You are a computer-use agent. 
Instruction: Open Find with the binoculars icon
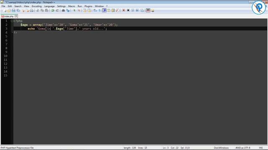[63, 10]
